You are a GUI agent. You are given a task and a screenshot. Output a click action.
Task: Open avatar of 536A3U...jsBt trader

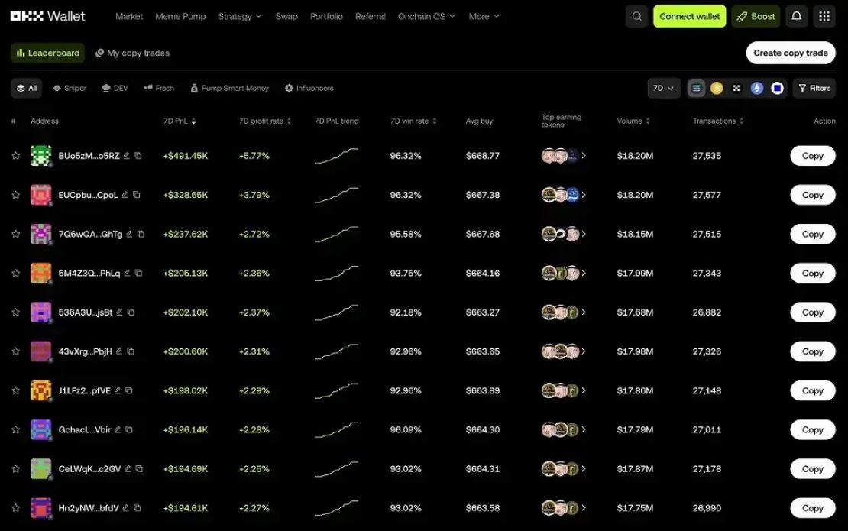(x=41, y=312)
